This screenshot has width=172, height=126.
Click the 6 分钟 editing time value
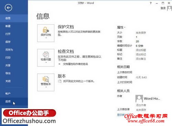point(139,46)
